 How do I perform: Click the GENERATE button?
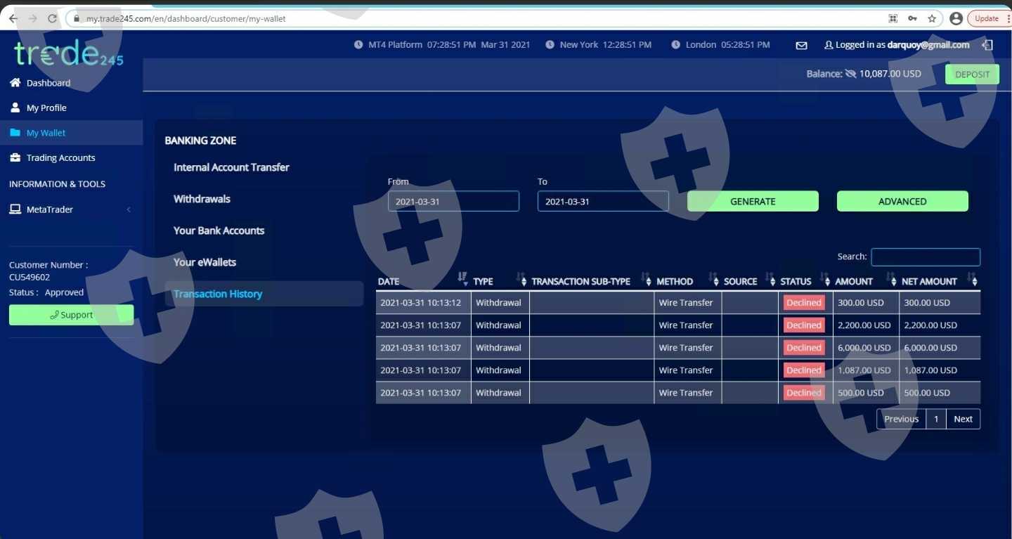pyautogui.click(x=753, y=202)
